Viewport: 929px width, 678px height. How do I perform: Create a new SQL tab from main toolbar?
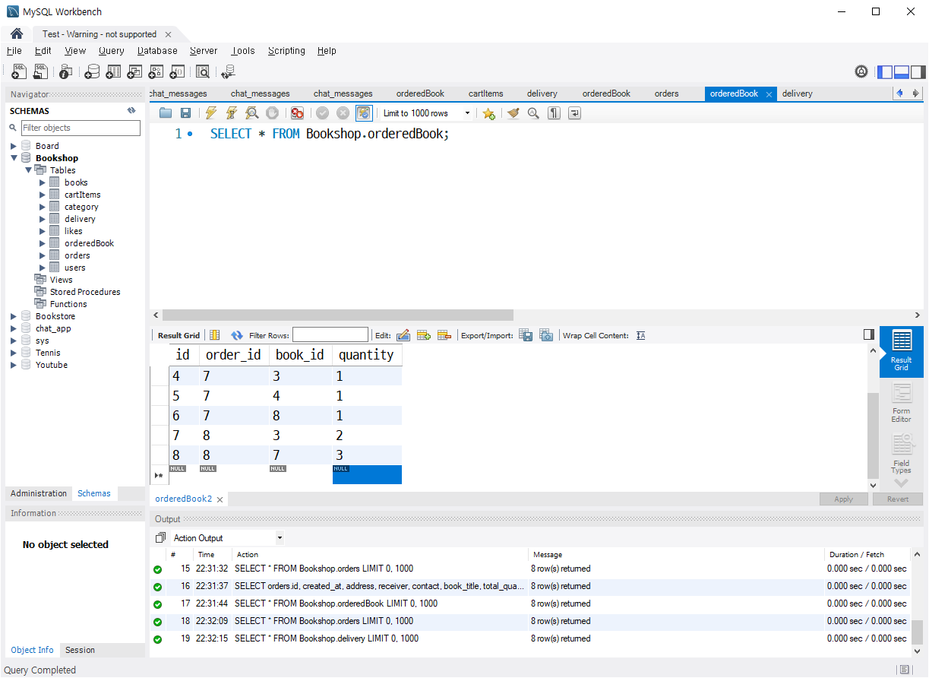(19, 71)
